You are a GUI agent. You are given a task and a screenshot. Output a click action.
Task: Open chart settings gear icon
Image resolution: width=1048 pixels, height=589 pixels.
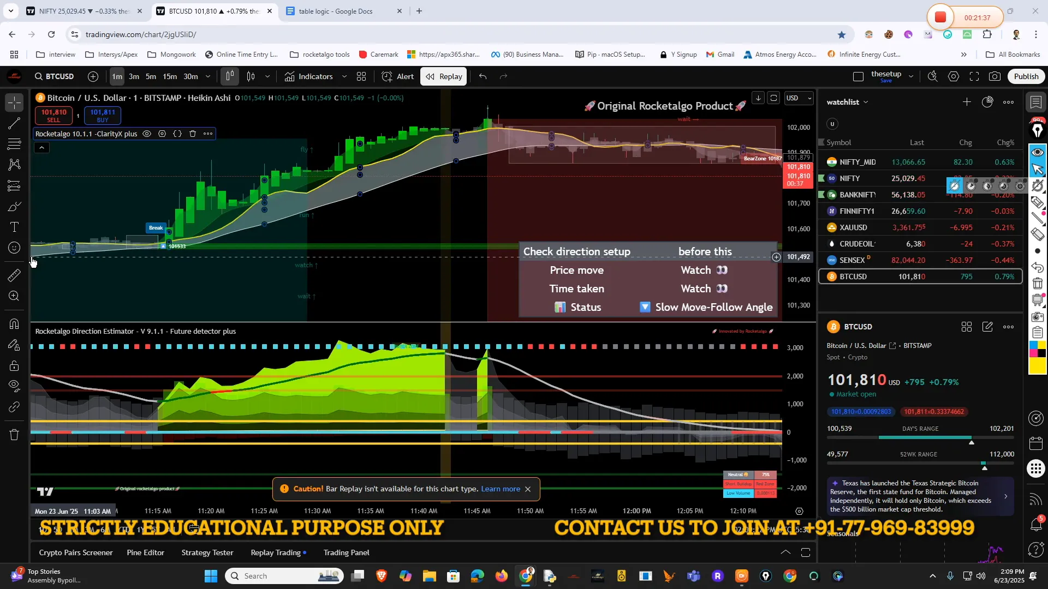pyautogui.click(x=953, y=76)
